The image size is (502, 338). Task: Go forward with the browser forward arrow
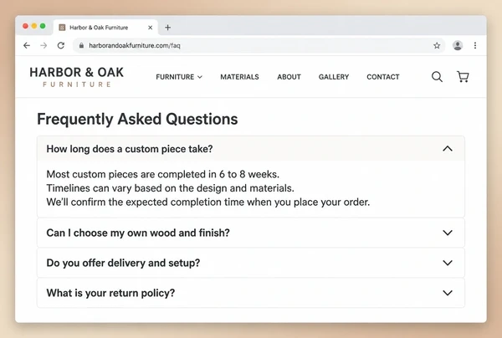pos(44,45)
